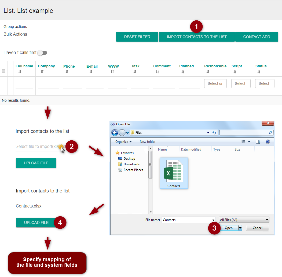This screenshot has height=277, width=282.
Task: Click the back arrow in Open File dialog
Action: pos(115,133)
